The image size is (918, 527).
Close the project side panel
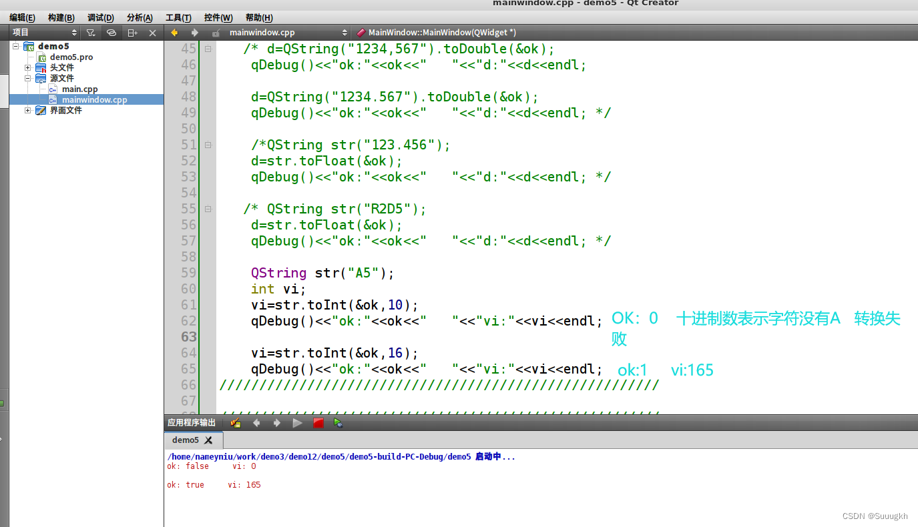point(152,33)
